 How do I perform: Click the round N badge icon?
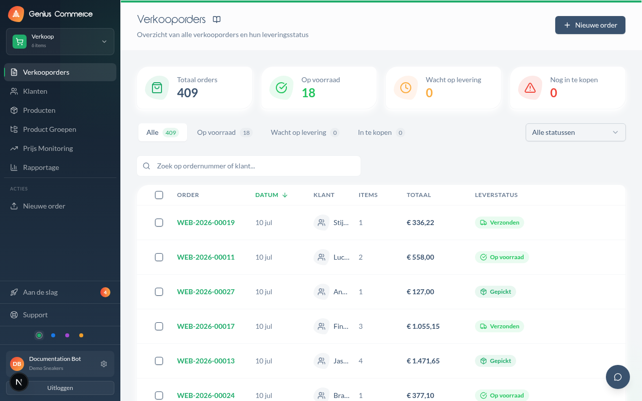coord(19,382)
